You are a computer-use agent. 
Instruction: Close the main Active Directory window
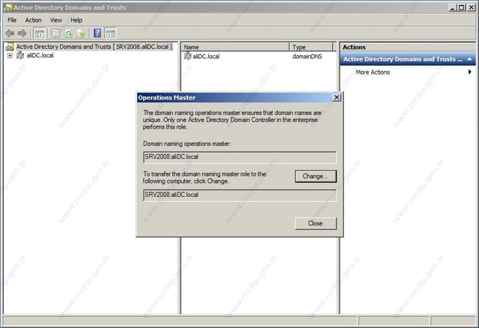pyautogui.click(x=471, y=7)
